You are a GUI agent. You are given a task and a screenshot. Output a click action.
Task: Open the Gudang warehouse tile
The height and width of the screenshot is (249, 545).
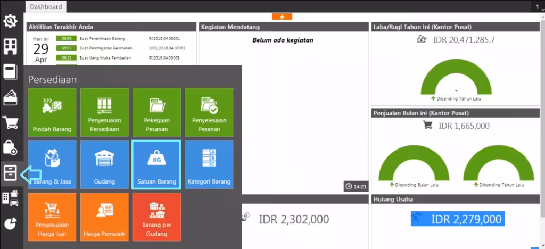click(x=104, y=164)
